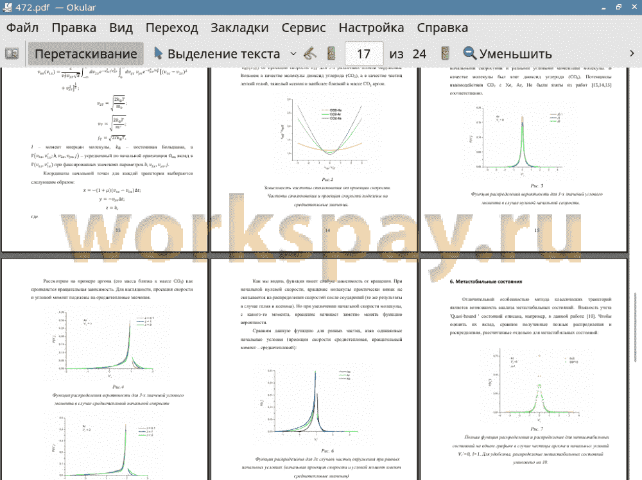Click the caption label "Рис. 3"

pos(537,186)
